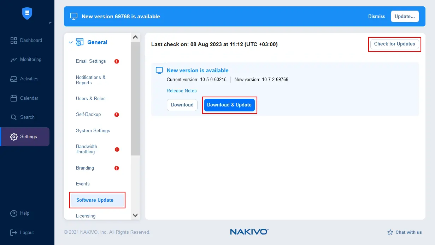Screen dimensions: 435x245
Task: Open the Release Notes link
Action: pos(182,91)
